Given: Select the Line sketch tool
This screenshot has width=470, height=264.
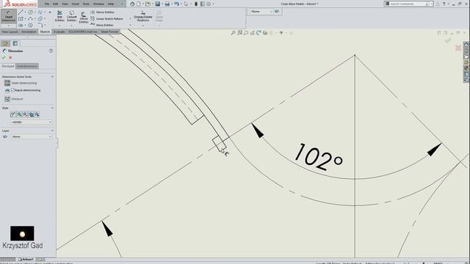Looking at the screenshot, I should tap(21, 12).
